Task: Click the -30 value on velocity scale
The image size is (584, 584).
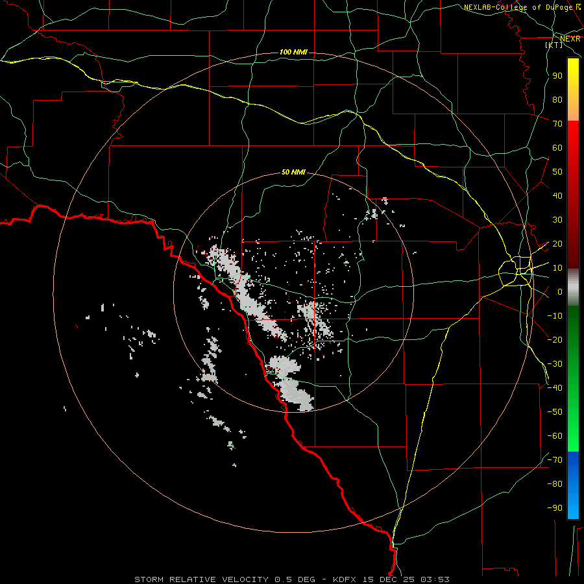Action: 555,364
